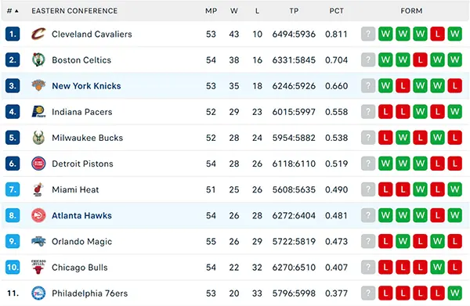This screenshot has height=306, width=470.
Task: Select the Chicago Bulls logo
Action: point(38,267)
